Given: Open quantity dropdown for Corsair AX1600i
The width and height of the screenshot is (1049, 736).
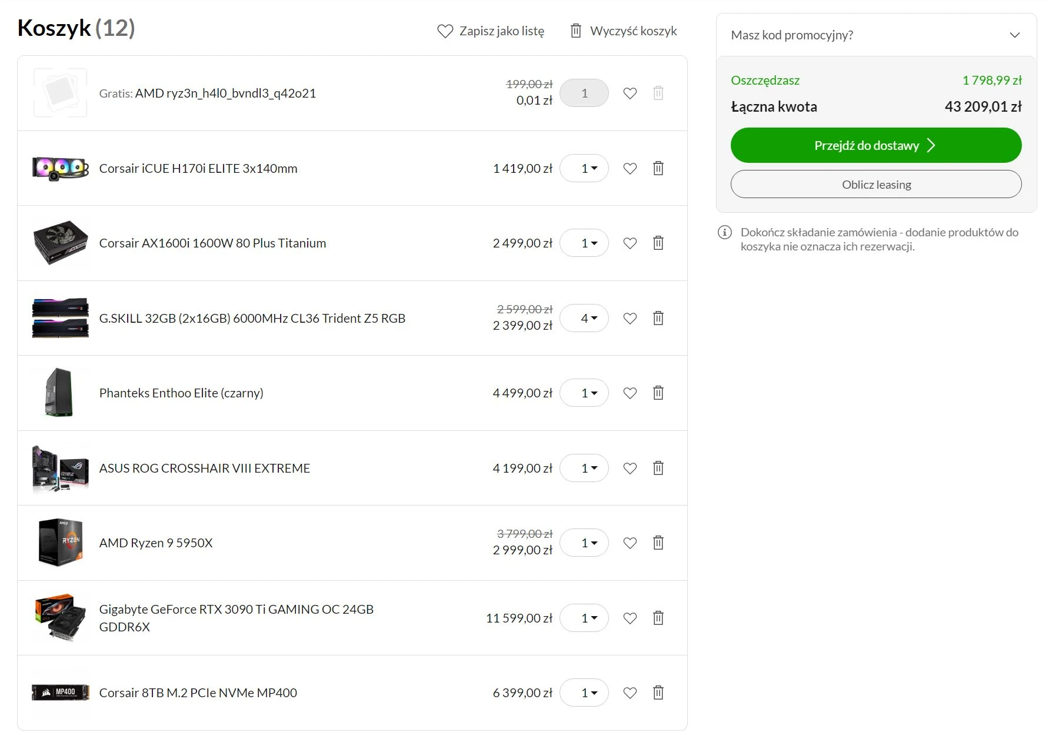Looking at the screenshot, I should [584, 243].
